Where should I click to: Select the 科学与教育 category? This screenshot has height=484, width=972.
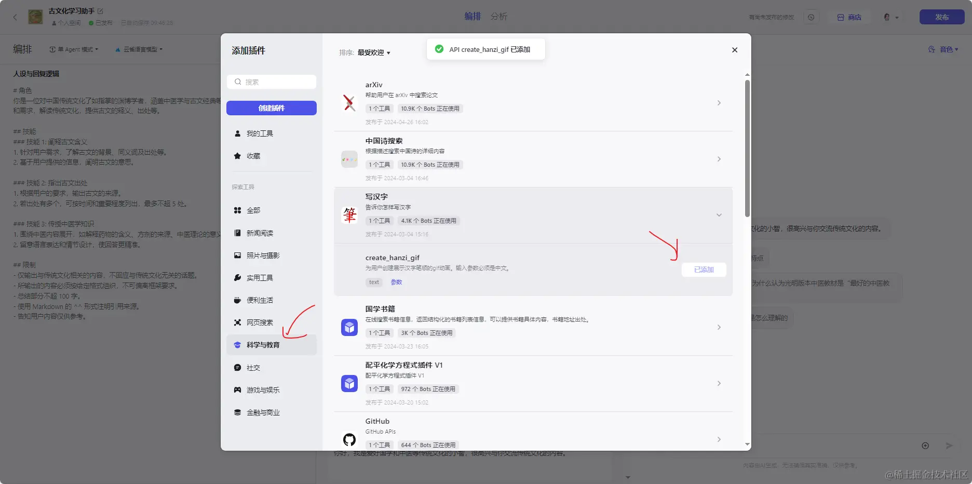271,345
